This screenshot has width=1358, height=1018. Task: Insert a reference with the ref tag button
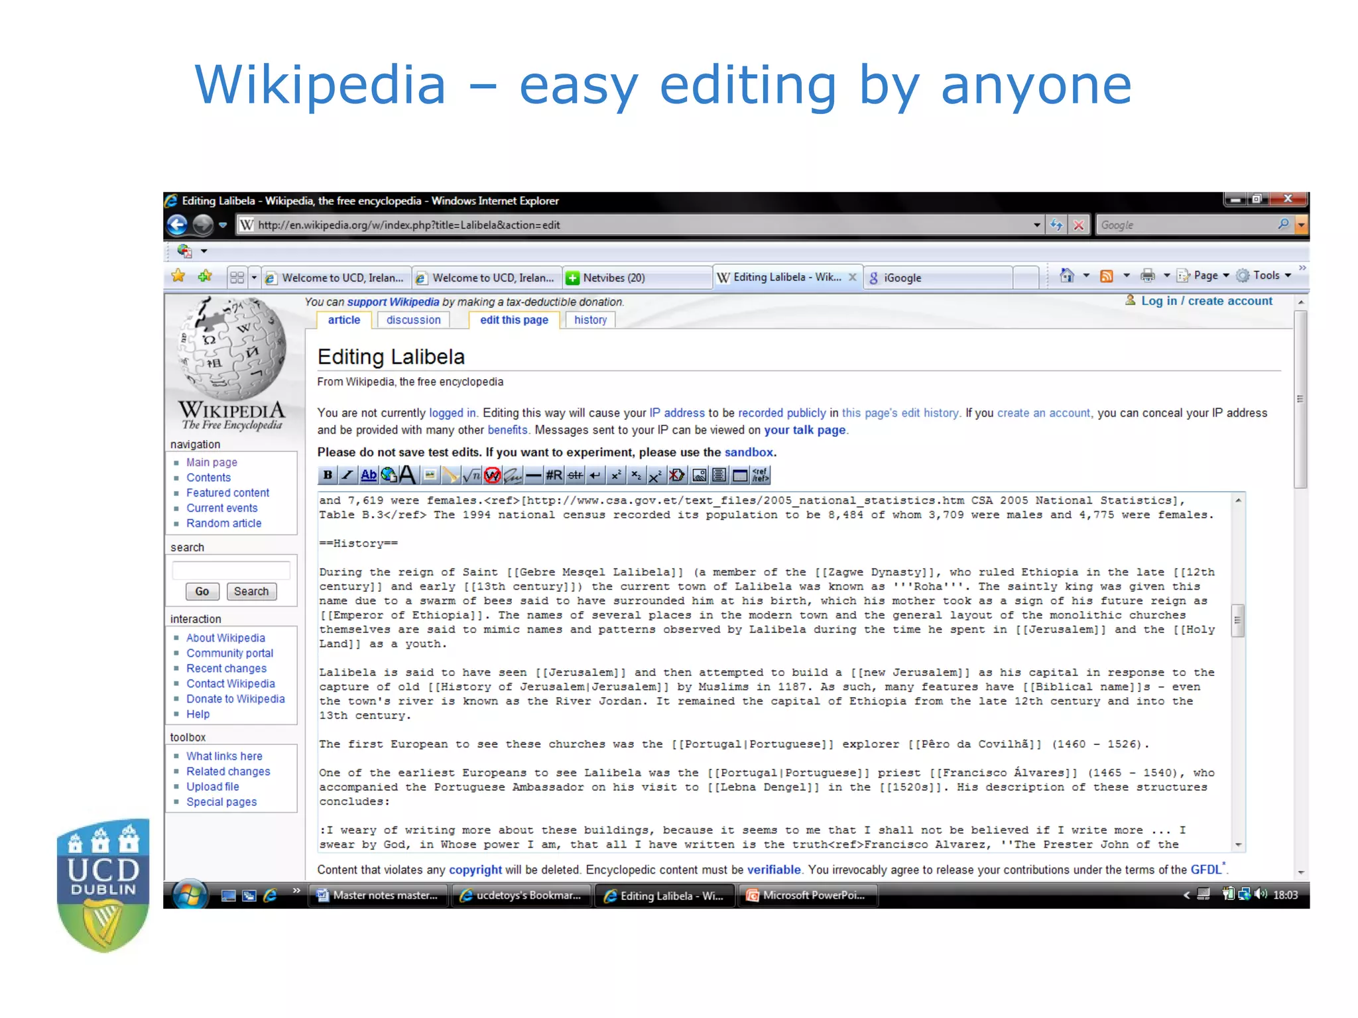point(761,475)
